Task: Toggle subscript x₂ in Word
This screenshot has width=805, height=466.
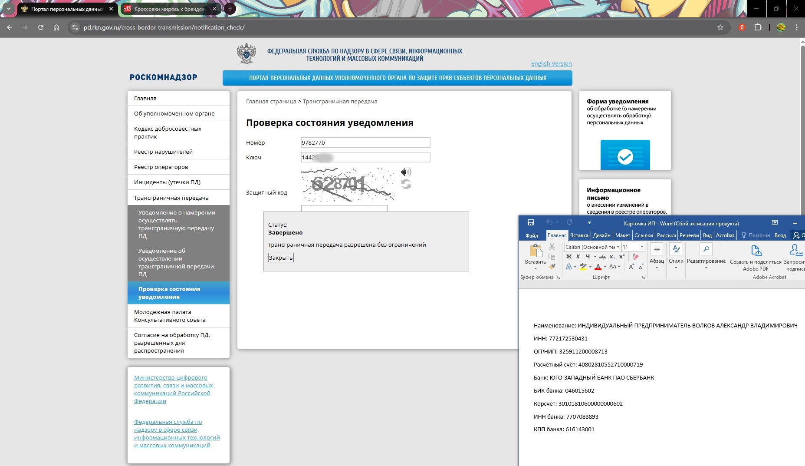Action: point(612,257)
